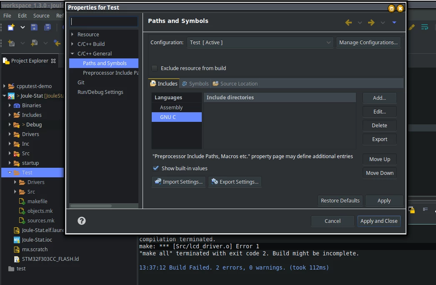Click the Binaries folder icon
This screenshot has height=285, width=436.
click(x=17, y=106)
